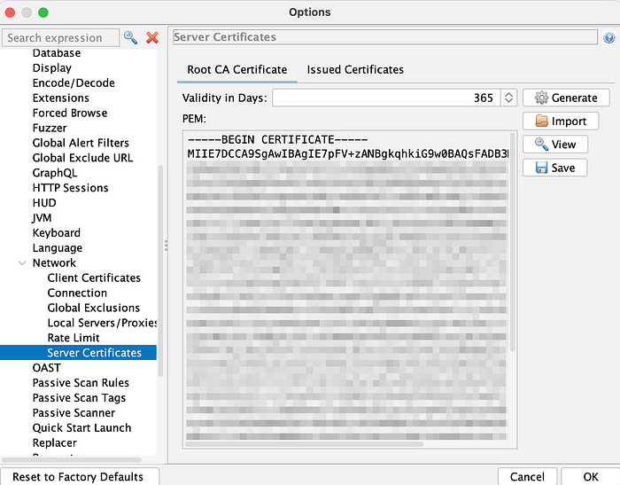Click the magnifier search icon
The width and height of the screenshot is (620, 485).
pyautogui.click(x=130, y=37)
